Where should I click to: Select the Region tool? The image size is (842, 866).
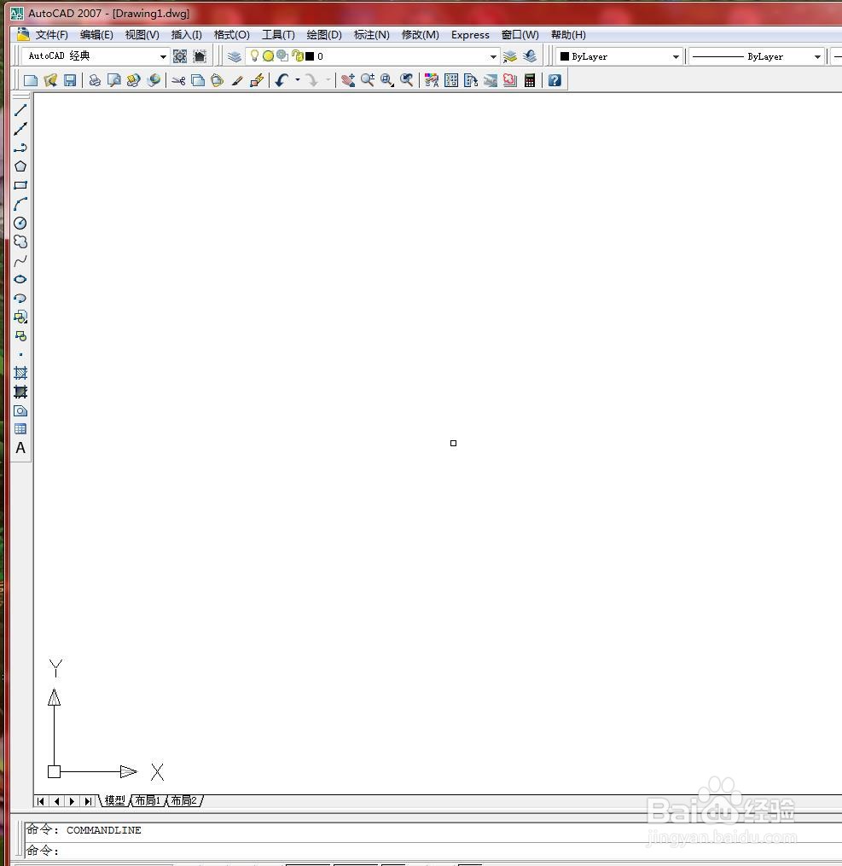click(x=20, y=411)
